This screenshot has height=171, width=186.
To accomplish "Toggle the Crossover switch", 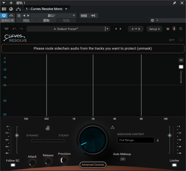I will pyautogui.click(x=181, y=67).
